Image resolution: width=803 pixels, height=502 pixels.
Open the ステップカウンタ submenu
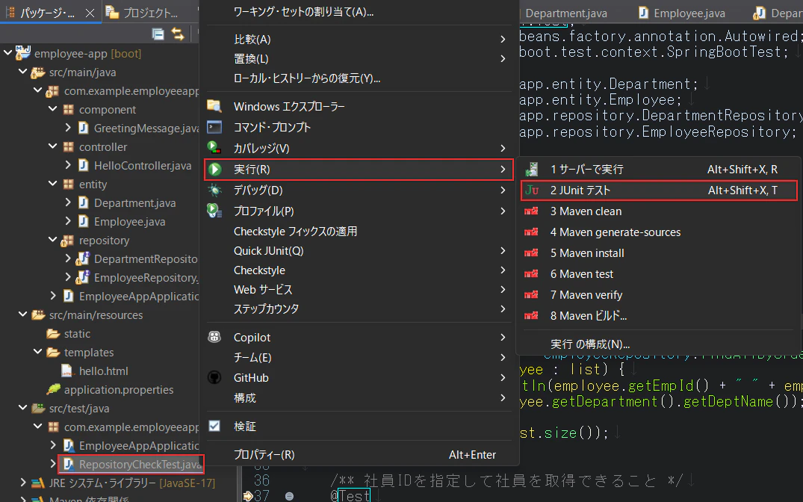pyautogui.click(x=359, y=309)
